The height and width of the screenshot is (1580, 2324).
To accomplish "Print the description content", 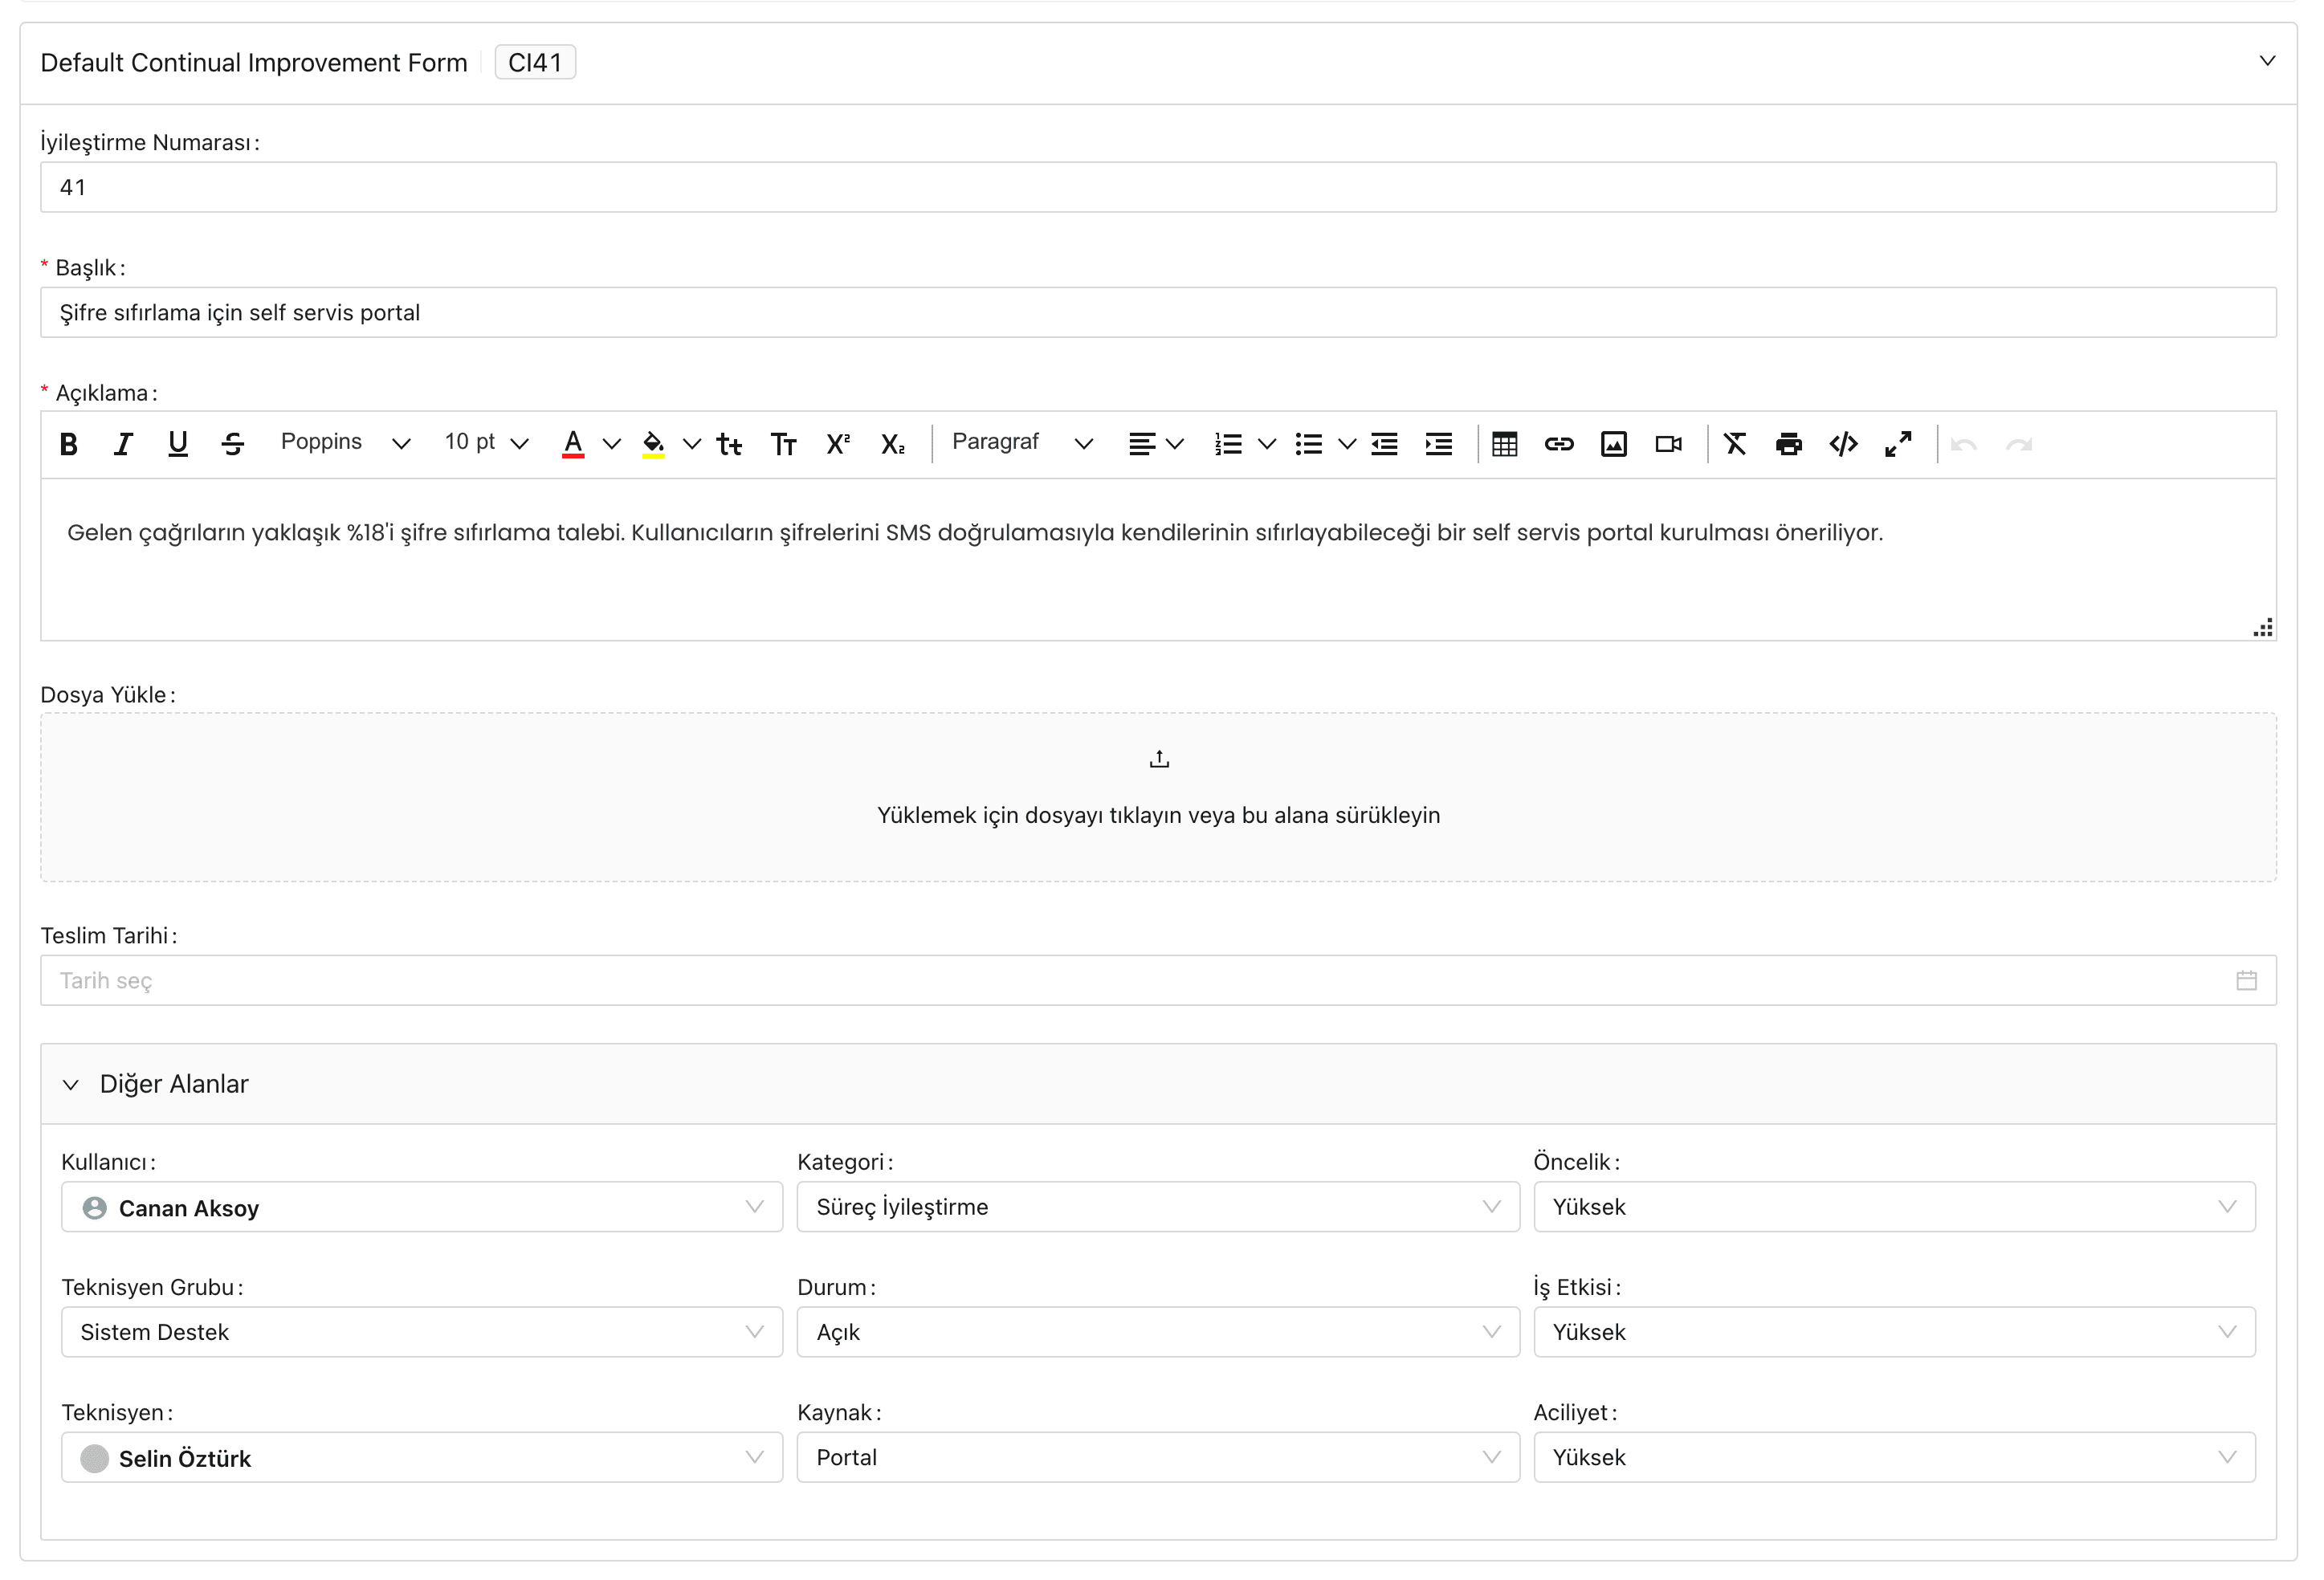I will point(1789,444).
